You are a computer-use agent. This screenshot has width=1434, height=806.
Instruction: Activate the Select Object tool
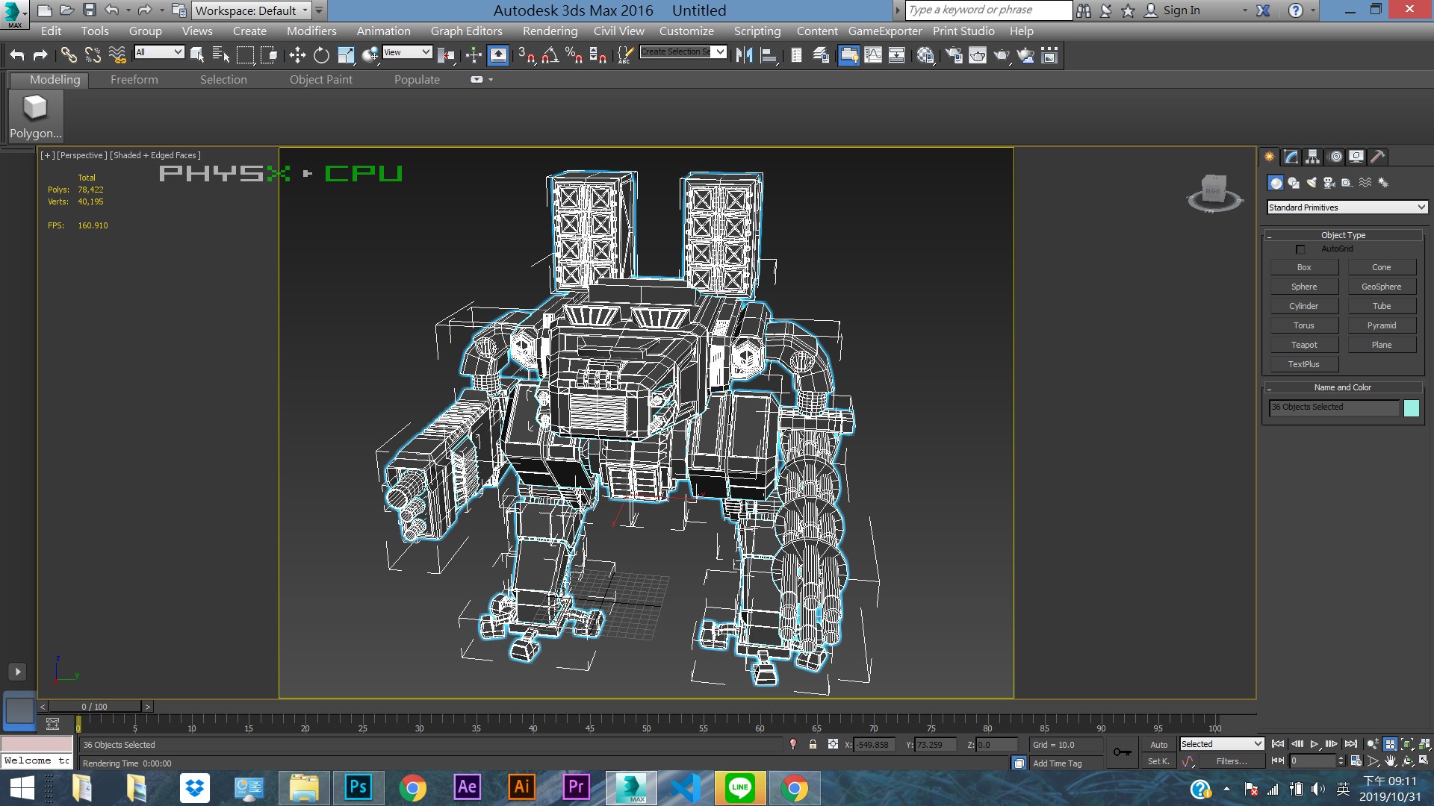[x=197, y=54]
